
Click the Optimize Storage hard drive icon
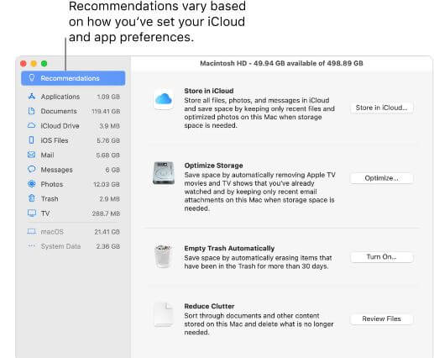(164, 173)
